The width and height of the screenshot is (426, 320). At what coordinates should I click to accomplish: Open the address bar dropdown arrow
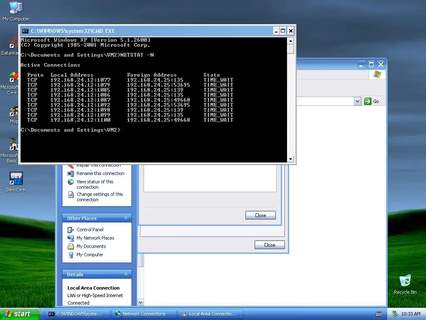click(357, 101)
